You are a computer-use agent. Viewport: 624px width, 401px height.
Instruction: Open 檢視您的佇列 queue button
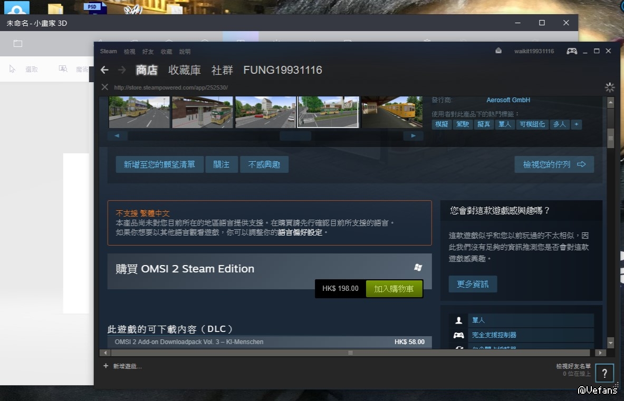pyautogui.click(x=554, y=164)
